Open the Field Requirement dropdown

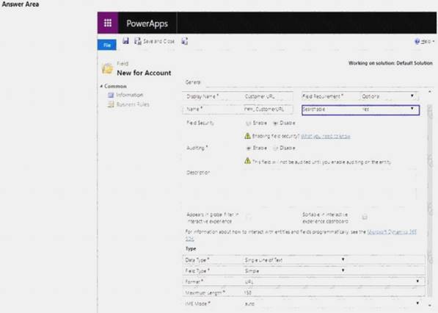pos(389,96)
